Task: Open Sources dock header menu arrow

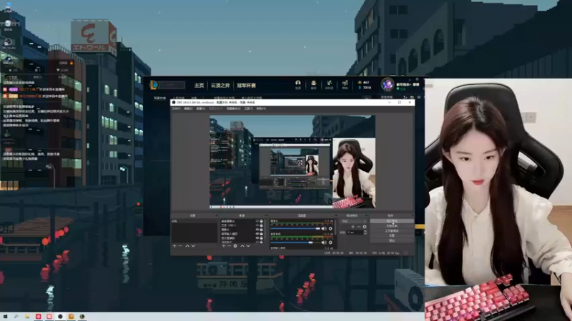Action: click(266, 215)
